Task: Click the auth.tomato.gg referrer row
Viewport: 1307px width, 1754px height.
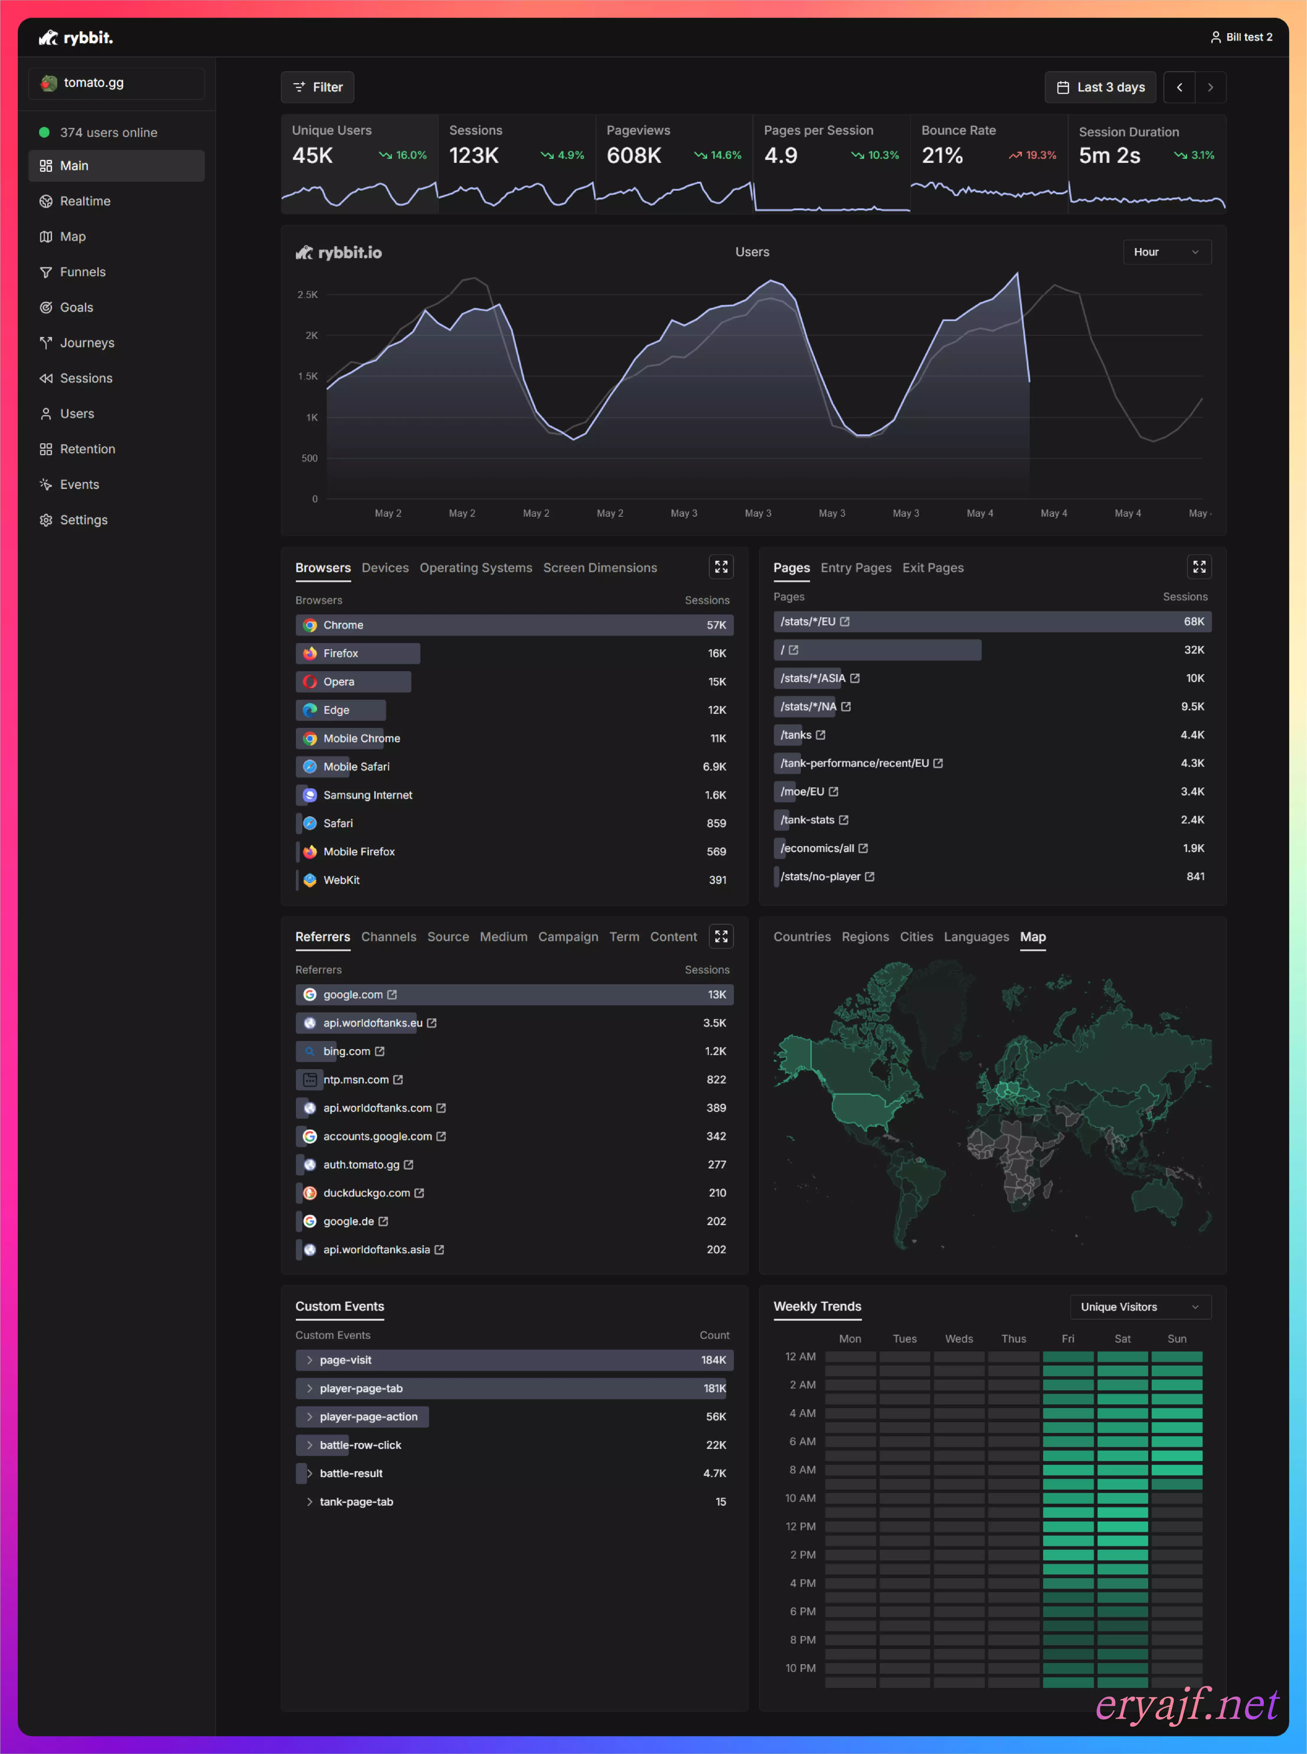Action: 514,1165
